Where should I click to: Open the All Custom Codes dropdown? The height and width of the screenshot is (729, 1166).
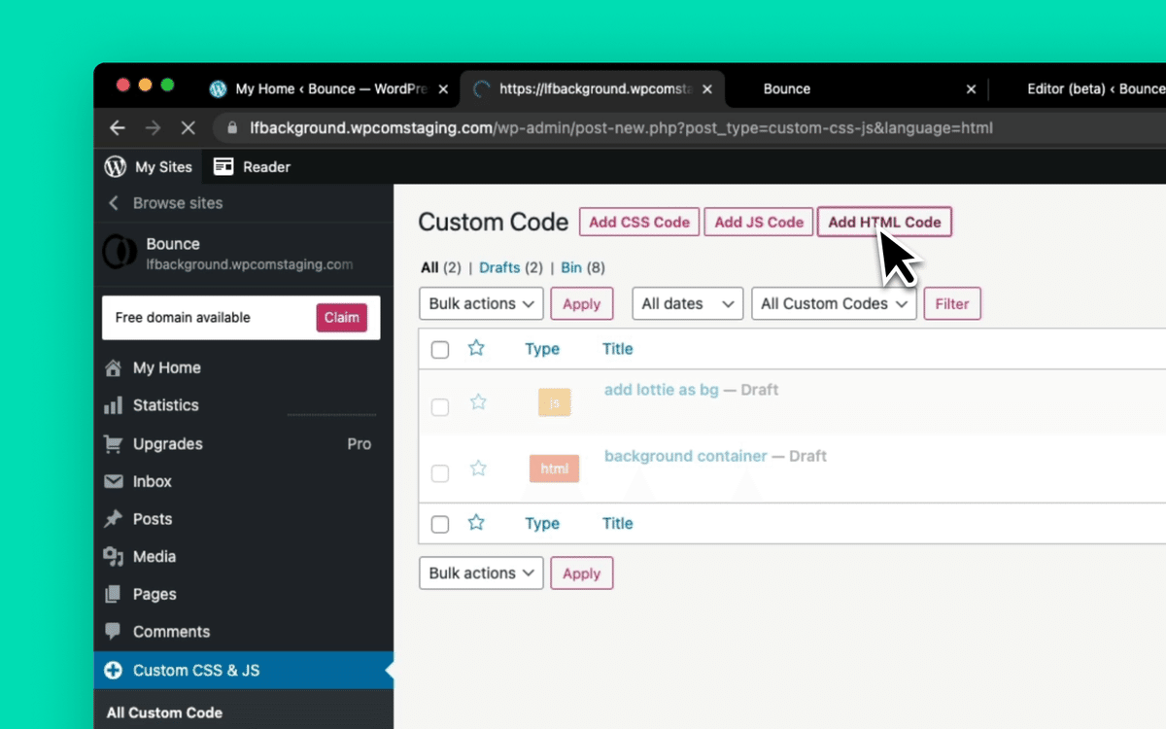(835, 303)
